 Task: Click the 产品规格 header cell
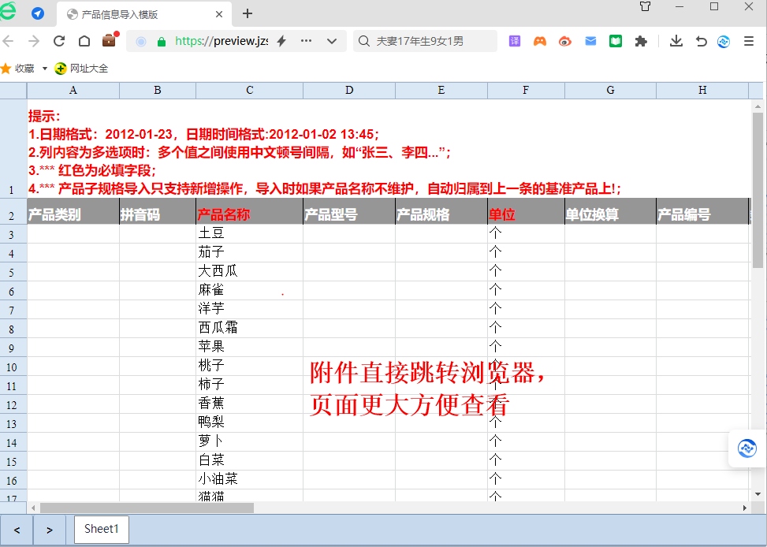pos(441,211)
